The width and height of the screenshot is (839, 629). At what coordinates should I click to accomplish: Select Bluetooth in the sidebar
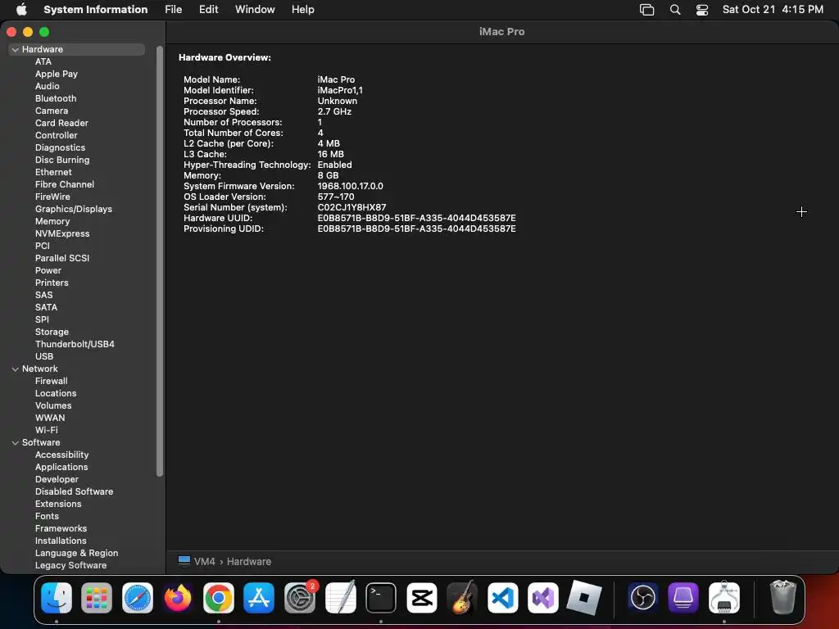[56, 98]
